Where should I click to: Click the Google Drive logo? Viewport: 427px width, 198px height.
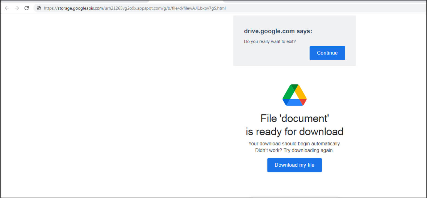click(x=294, y=95)
